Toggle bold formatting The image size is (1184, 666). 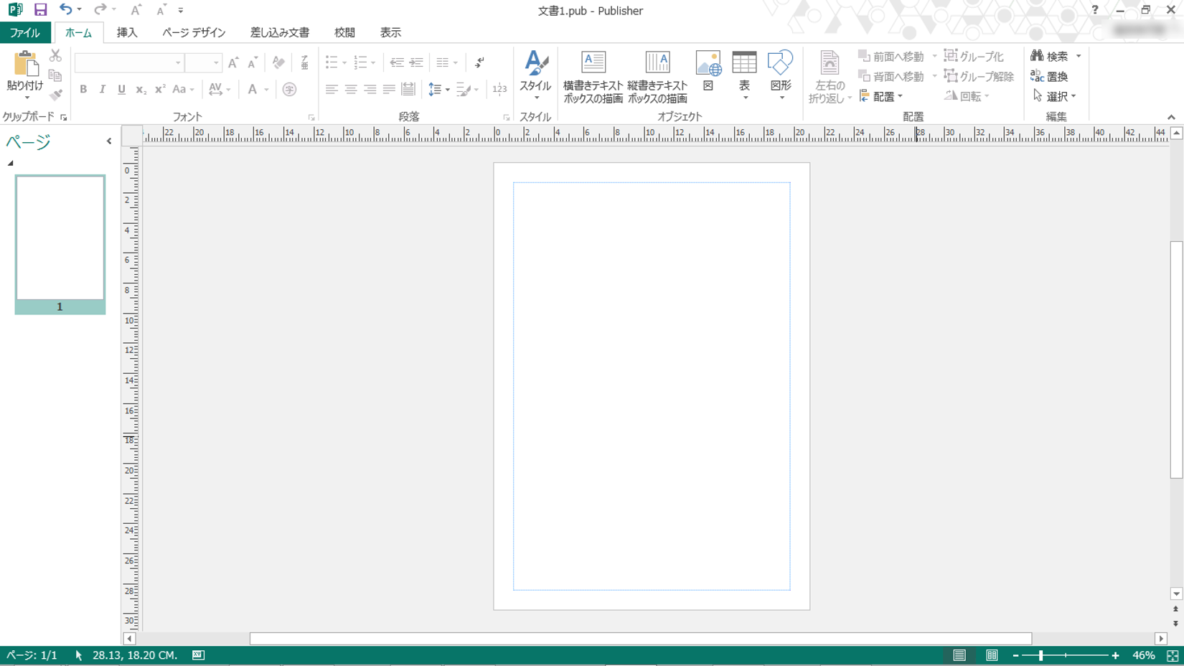(83, 90)
